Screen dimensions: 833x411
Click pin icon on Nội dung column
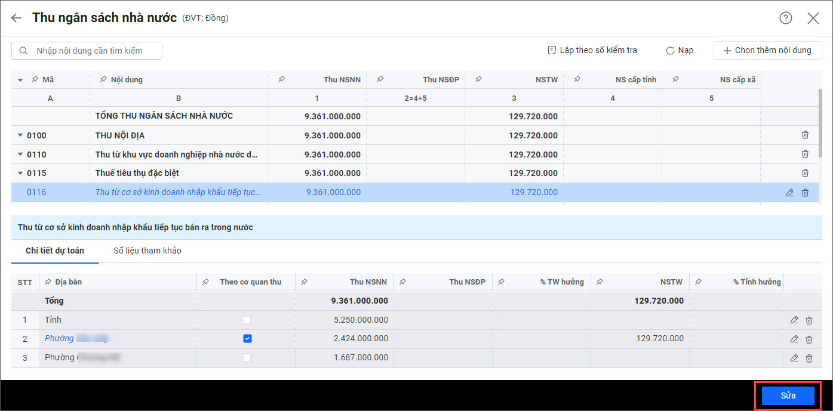tap(103, 80)
